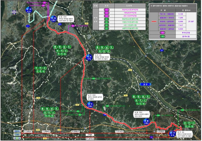This screenshot has width=202, height=141.
Task: Select the green 07 badge in road table
Action: pyautogui.click(x=107, y=28)
